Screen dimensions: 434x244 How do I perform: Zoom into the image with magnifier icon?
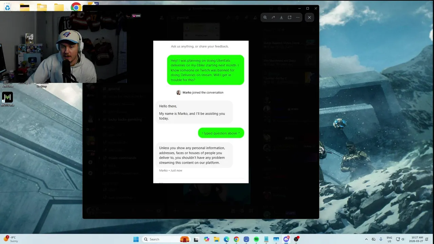tap(265, 17)
